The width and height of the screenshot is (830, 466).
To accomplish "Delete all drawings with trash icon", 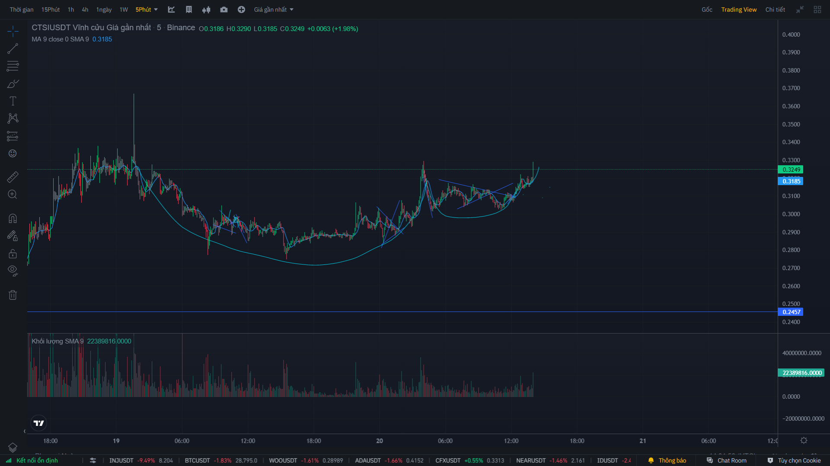I will [13, 295].
